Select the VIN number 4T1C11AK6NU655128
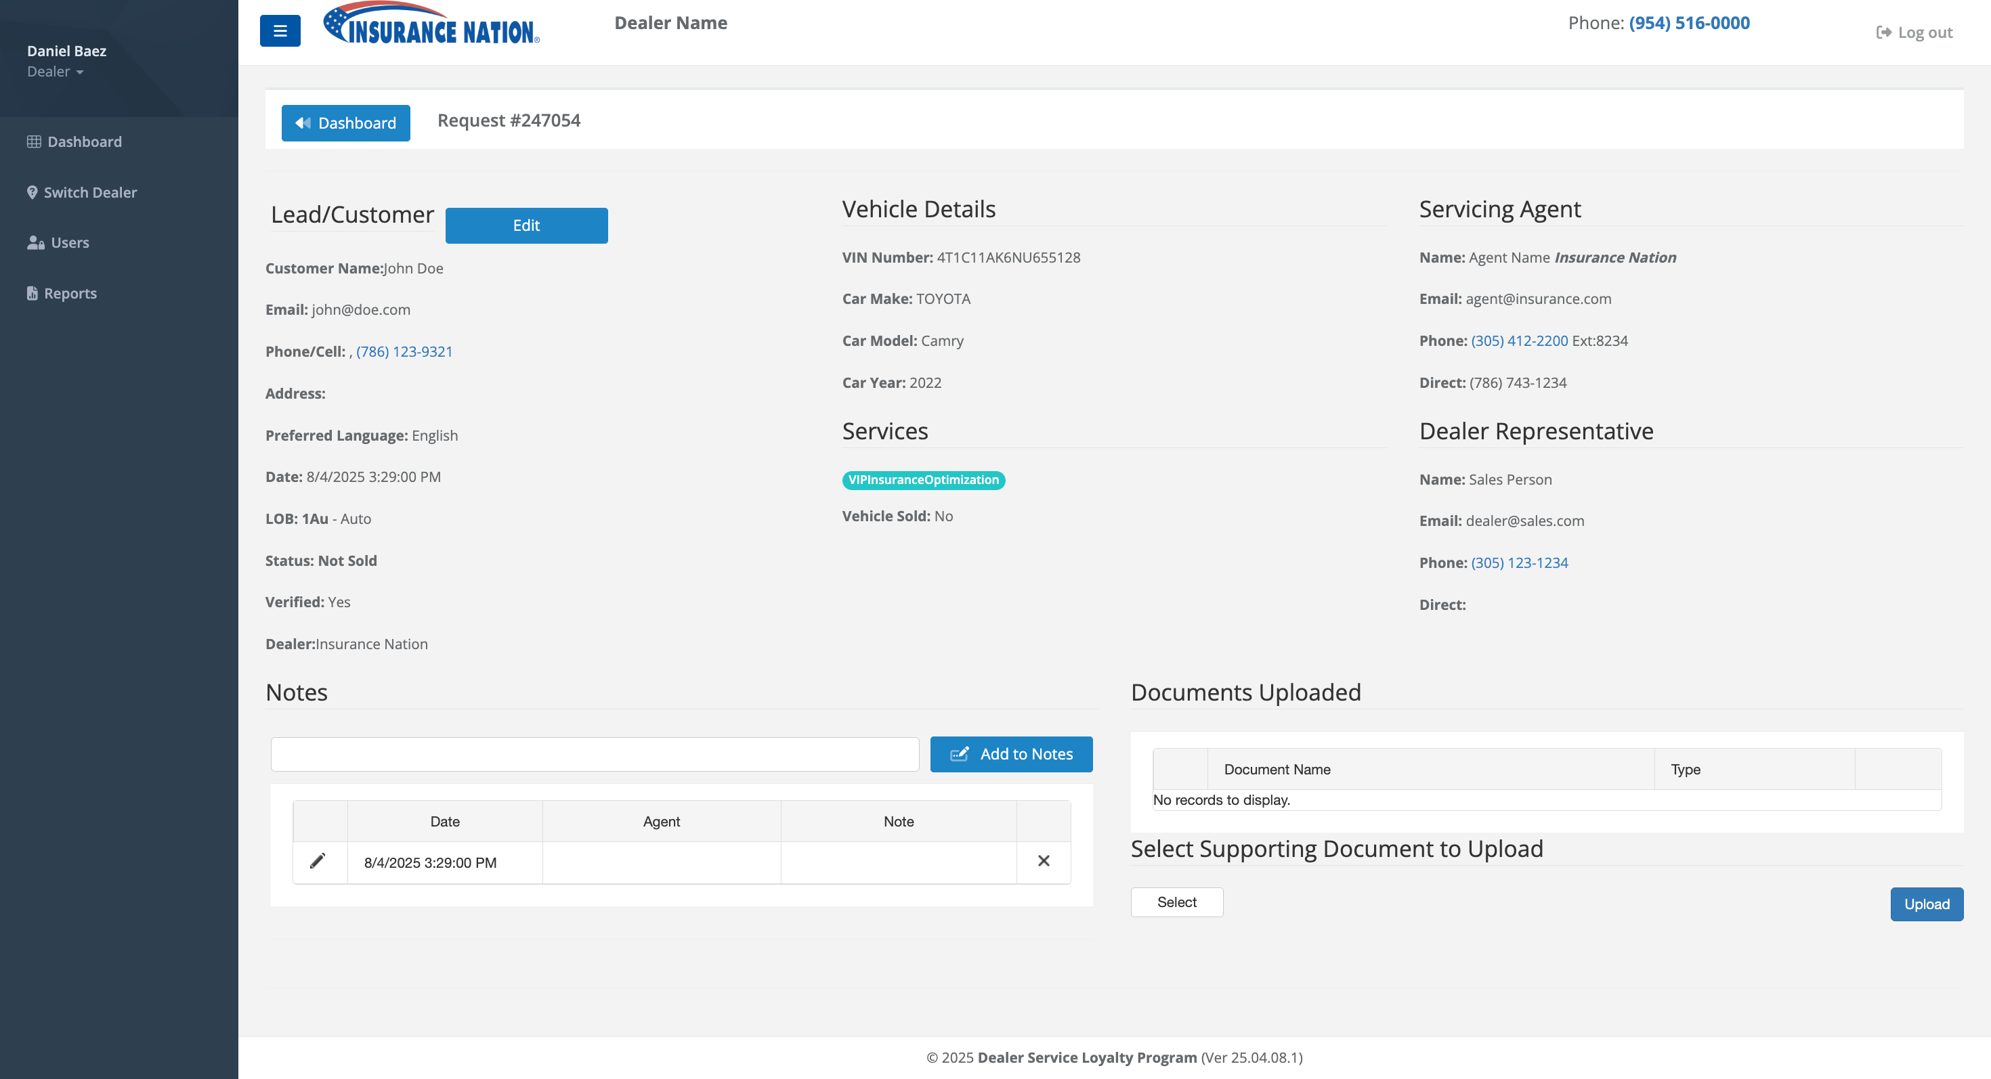Image resolution: width=1991 pixels, height=1079 pixels. (1008, 257)
